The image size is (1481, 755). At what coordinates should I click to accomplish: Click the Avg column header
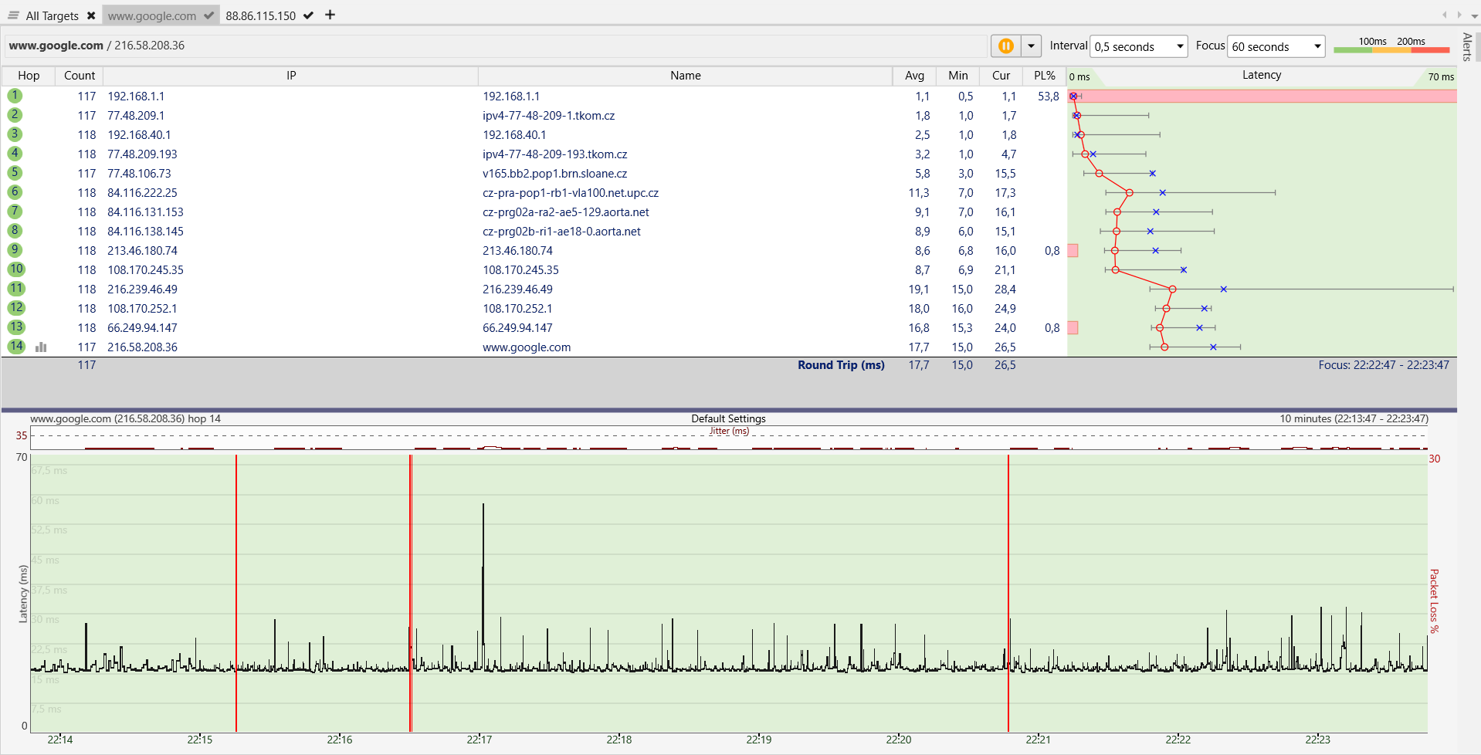(x=914, y=76)
